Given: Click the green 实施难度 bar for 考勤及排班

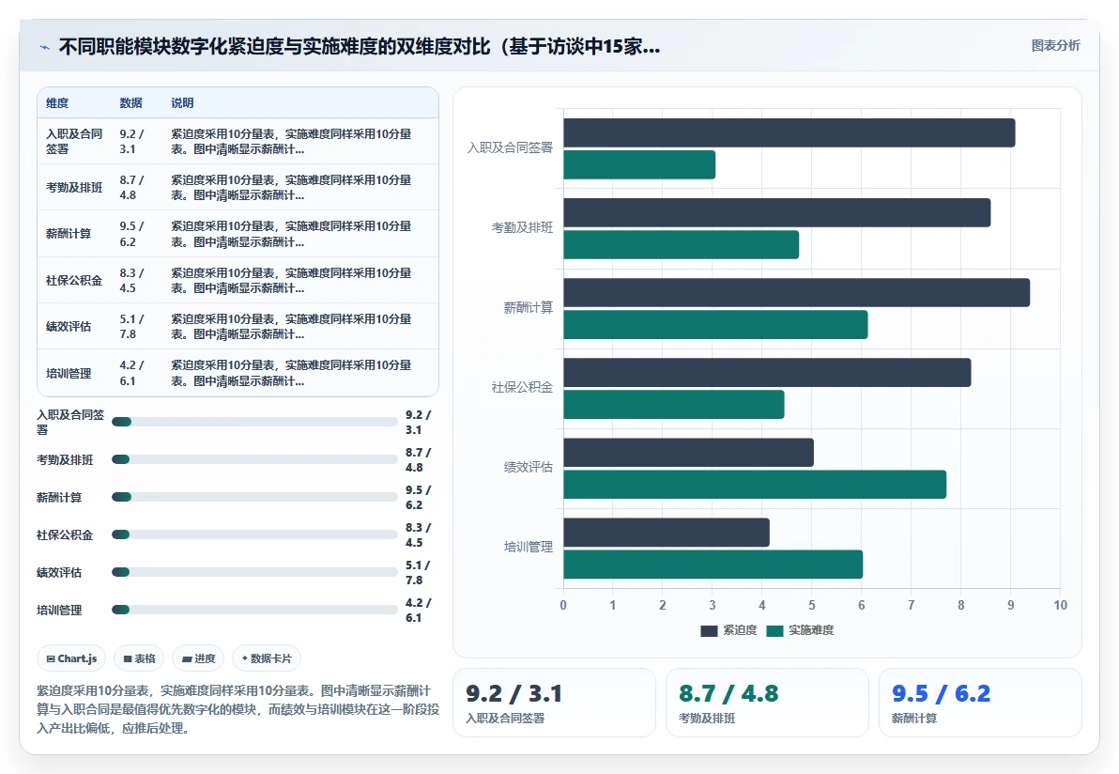Looking at the screenshot, I should pos(682,245).
